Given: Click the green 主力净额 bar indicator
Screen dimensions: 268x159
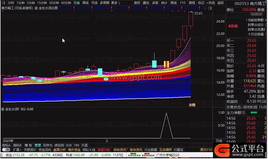Looking at the screenshot, I should pos(254,113).
